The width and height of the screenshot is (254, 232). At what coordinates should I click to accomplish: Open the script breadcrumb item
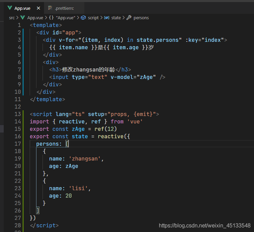click(93, 18)
